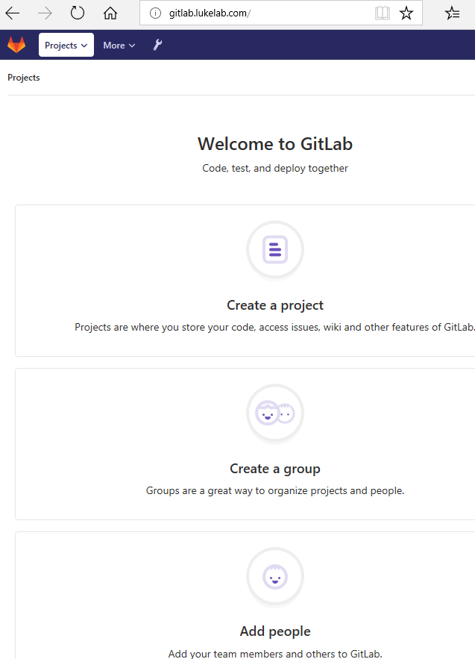
Task: Go to browser home page icon
Action: [110, 13]
